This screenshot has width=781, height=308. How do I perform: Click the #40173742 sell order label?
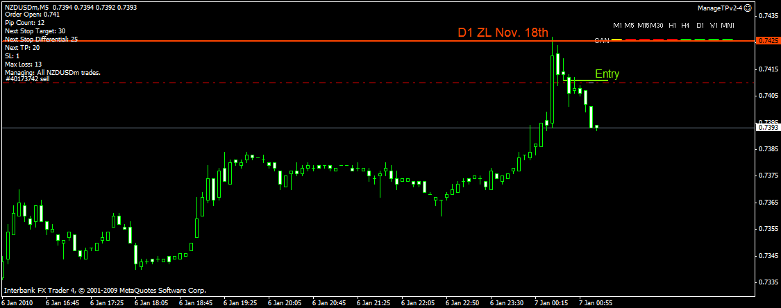pos(28,78)
